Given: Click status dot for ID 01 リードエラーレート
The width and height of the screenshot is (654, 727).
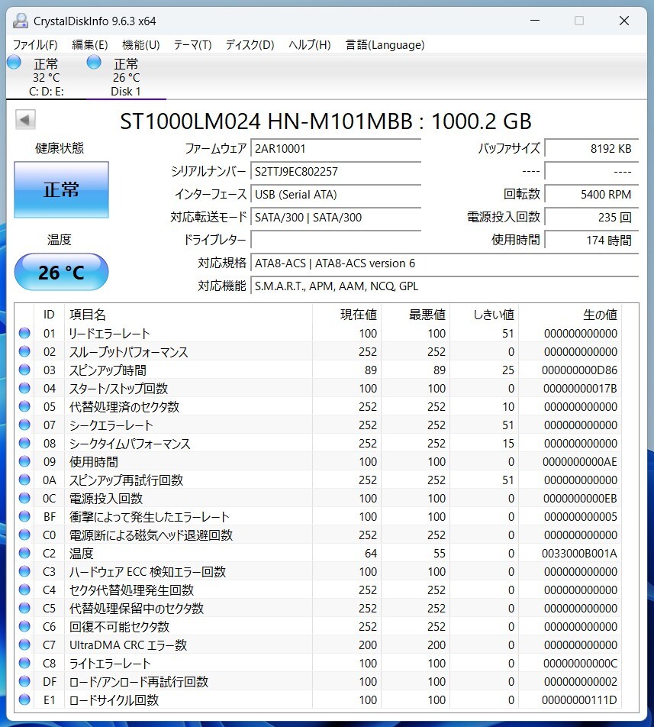Looking at the screenshot, I should (24, 333).
